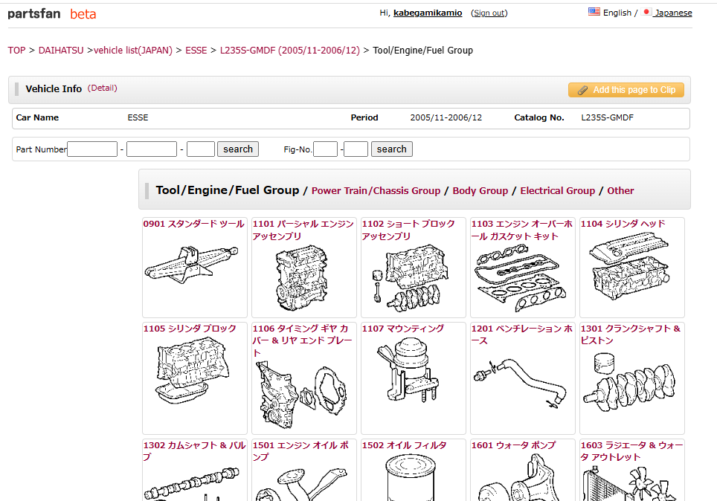Click the 1502 オイル フィルタ link
The width and height of the screenshot is (717, 501).
pyautogui.click(x=404, y=445)
